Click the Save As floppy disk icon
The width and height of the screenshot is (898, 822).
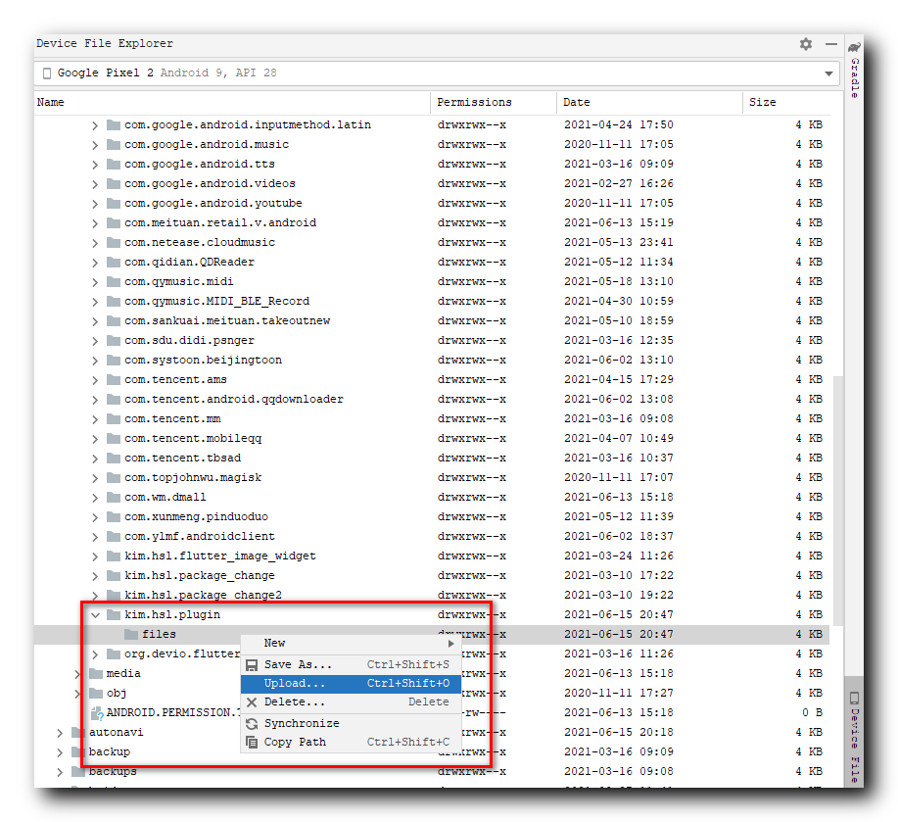point(252,665)
